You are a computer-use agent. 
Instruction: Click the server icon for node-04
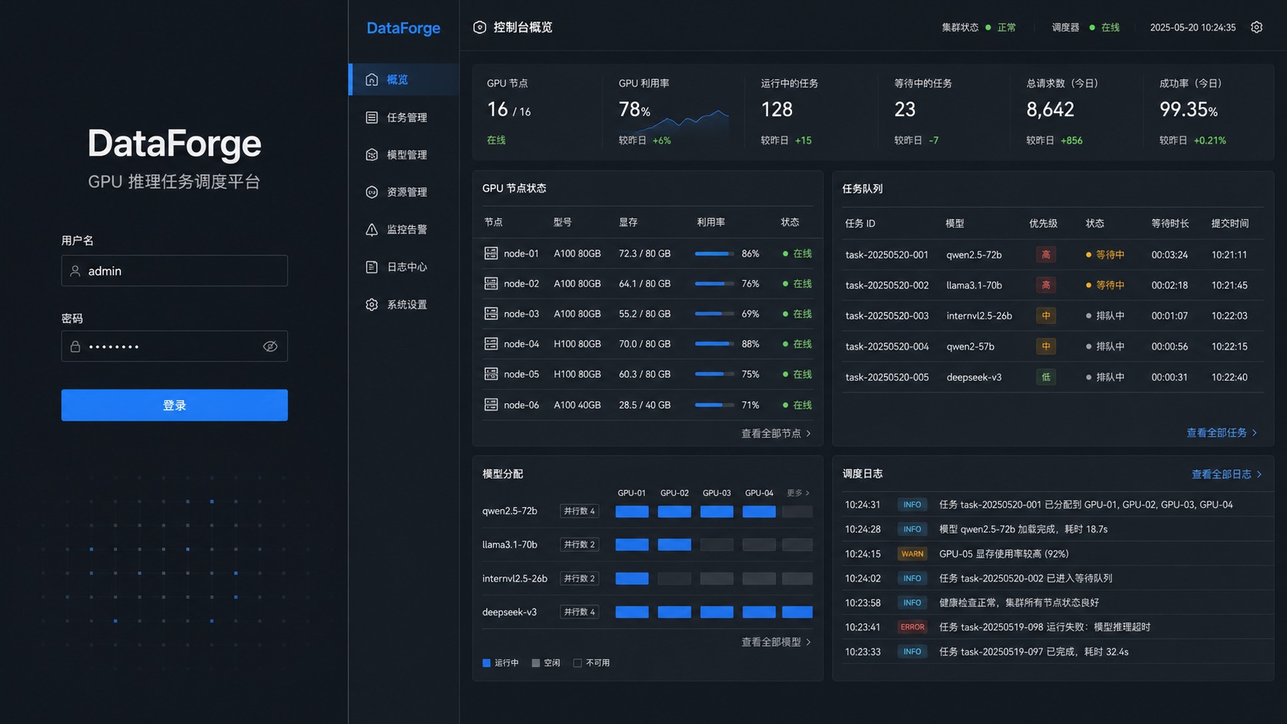[x=490, y=344]
